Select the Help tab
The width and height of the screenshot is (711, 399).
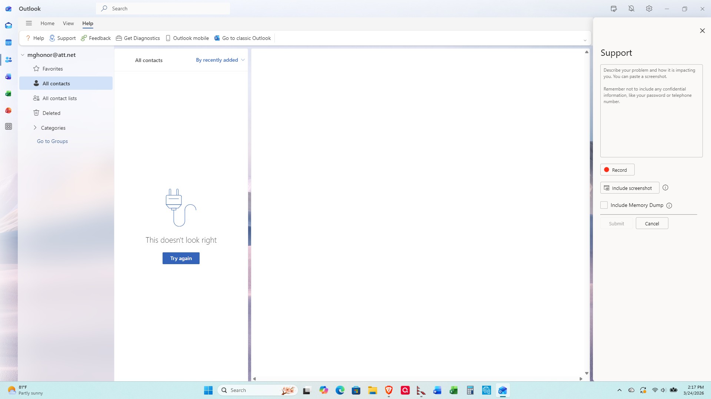coord(88,23)
